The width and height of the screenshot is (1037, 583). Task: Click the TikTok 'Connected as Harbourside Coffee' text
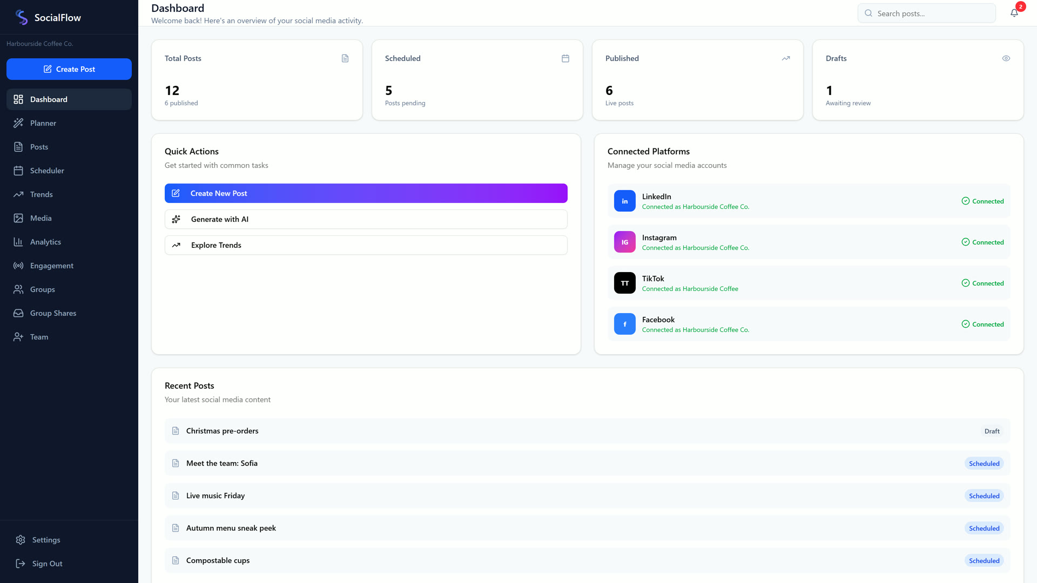[690, 289]
